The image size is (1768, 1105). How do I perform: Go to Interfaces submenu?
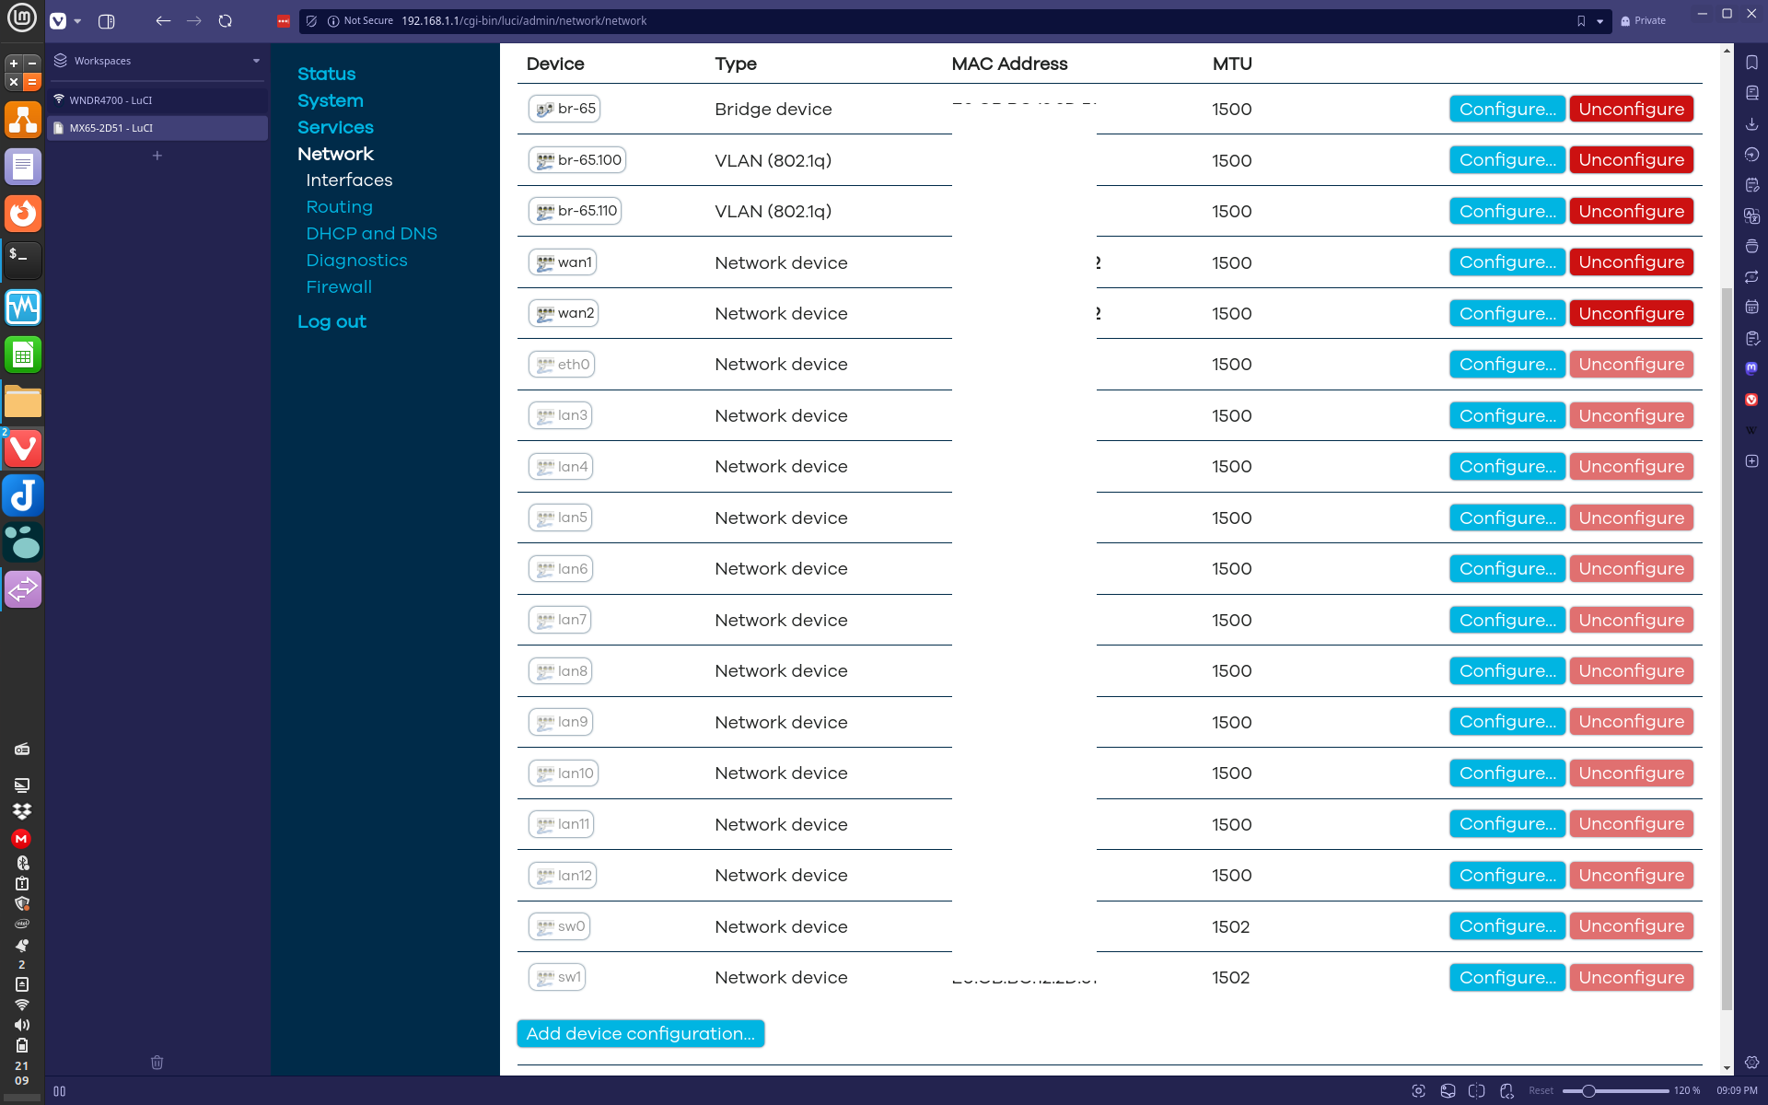tap(349, 180)
